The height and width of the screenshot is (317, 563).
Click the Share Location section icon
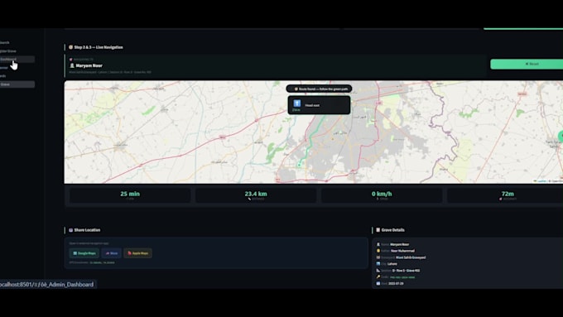(70, 230)
